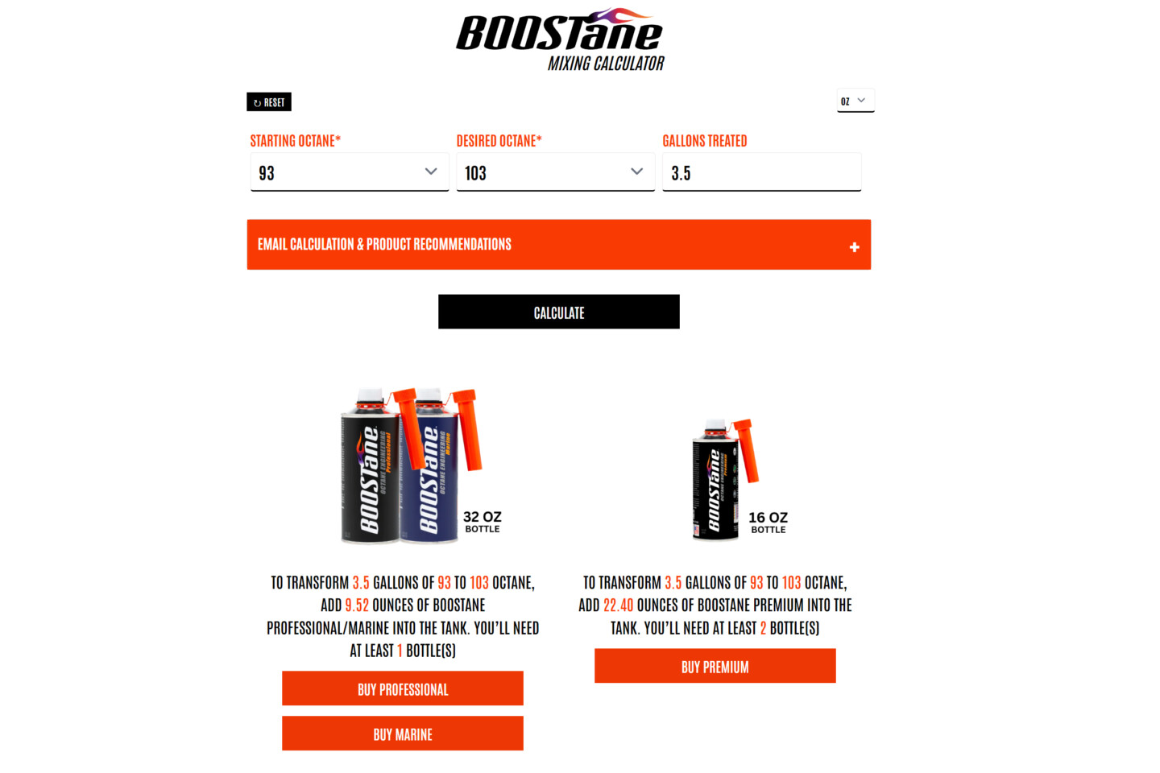Open the OZ unit selector dropdown
1160x773 pixels.
pos(855,101)
